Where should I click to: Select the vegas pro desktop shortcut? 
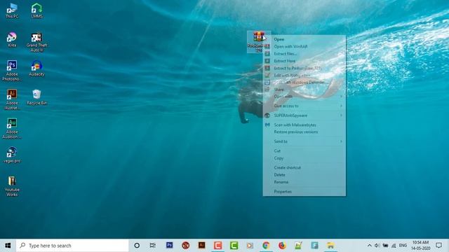coord(12,155)
